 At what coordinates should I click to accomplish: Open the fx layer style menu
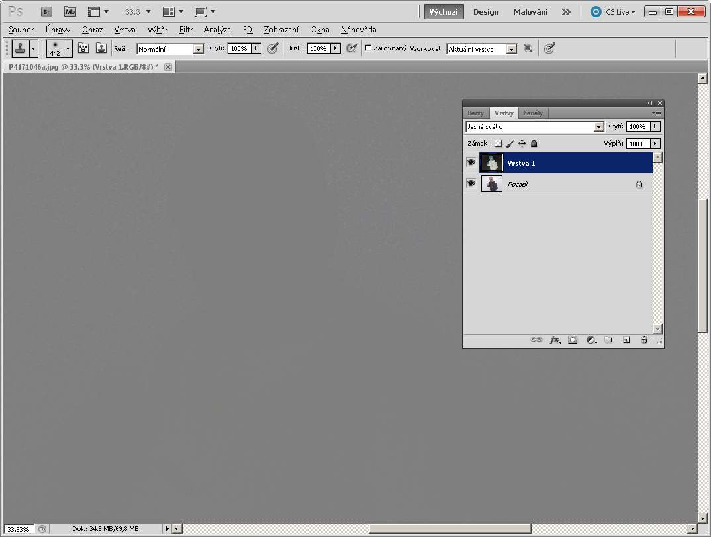tap(555, 340)
